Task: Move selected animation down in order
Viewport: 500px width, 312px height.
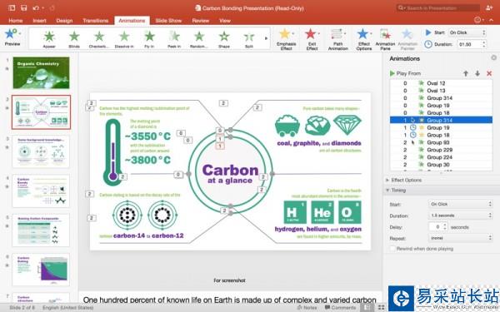Action: [x=477, y=73]
